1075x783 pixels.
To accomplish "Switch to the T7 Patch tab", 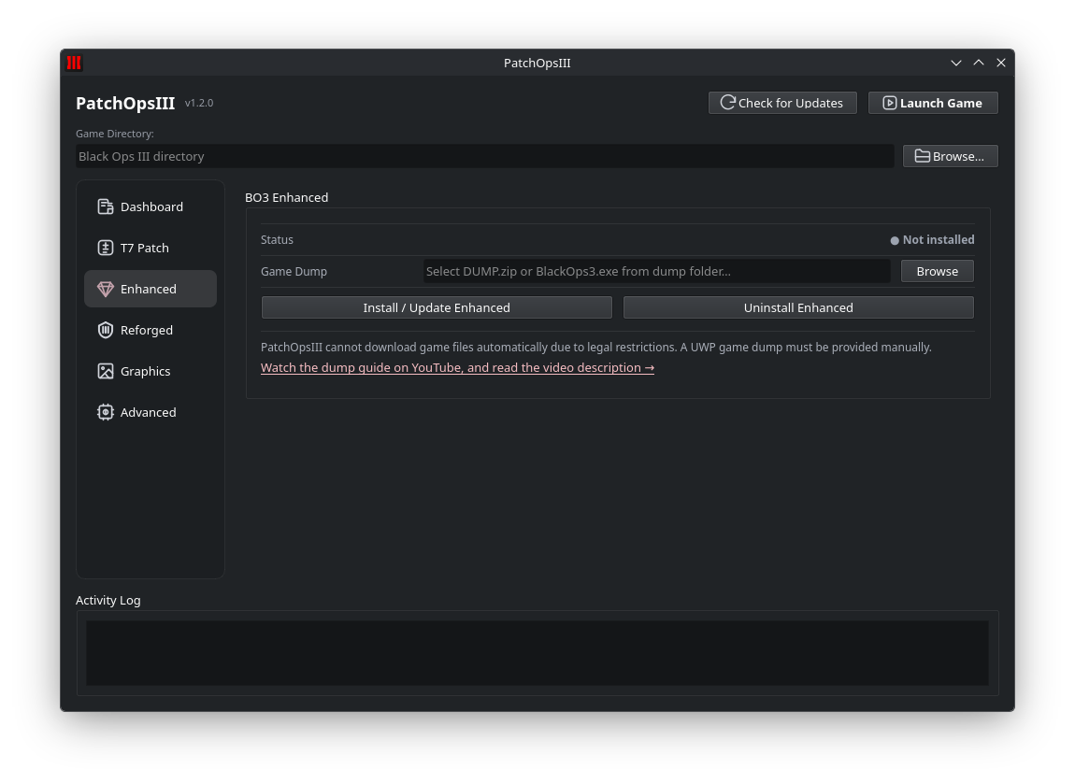I will tap(150, 248).
